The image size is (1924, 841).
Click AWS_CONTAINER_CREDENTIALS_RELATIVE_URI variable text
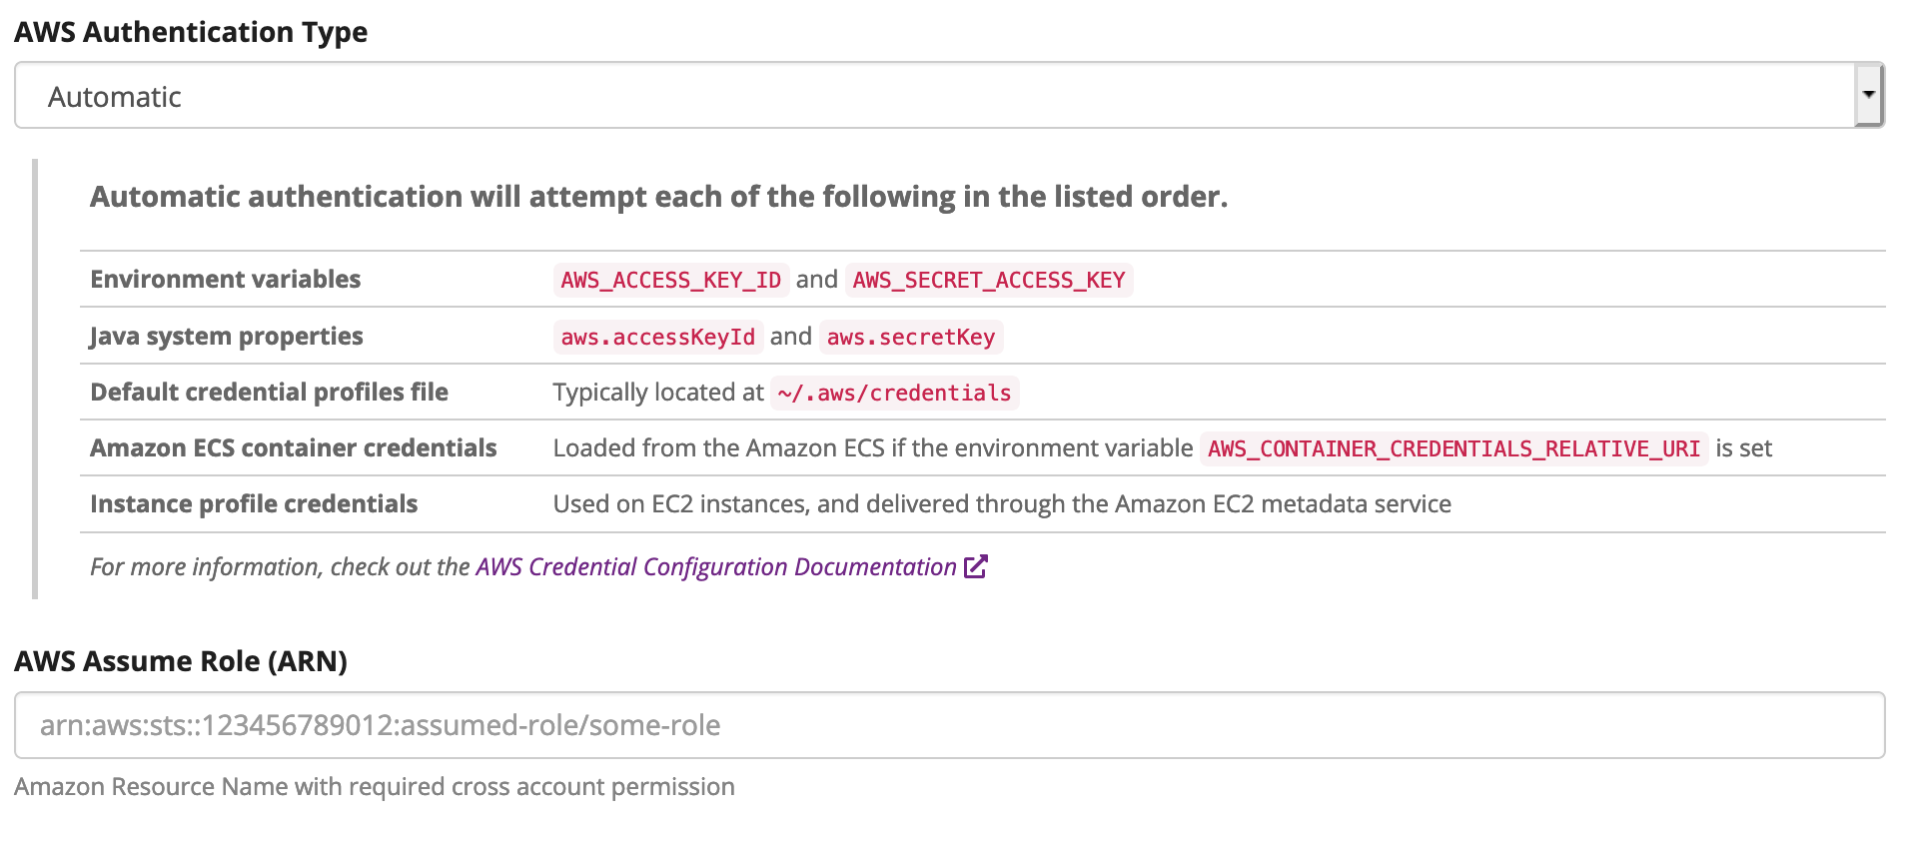tap(1453, 448)
